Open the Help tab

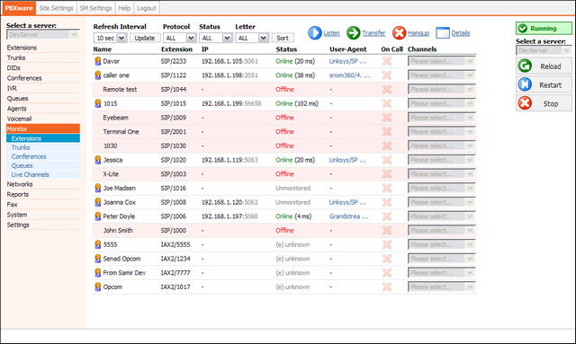(x=124, y=8)
